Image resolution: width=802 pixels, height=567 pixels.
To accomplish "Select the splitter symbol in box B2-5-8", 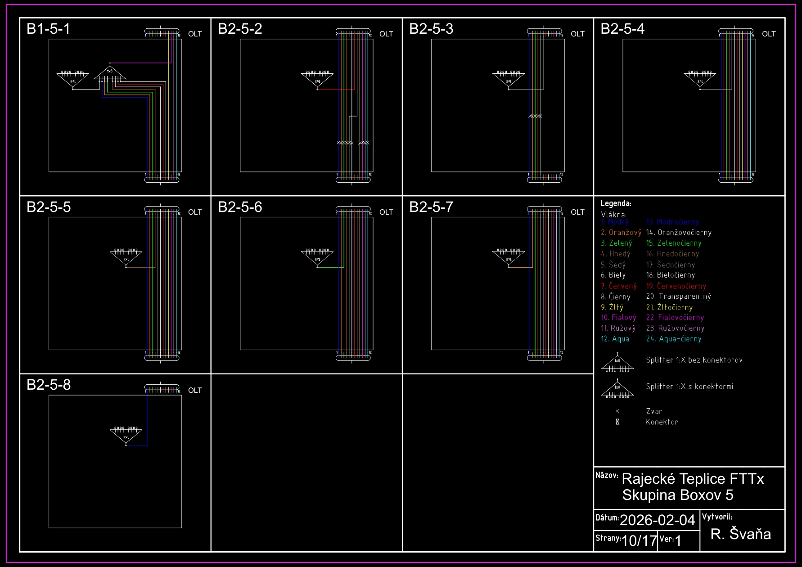I will 126,435.
